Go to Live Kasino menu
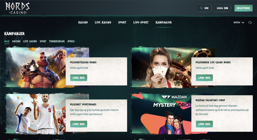This screenshot has width=257, height=140. pyautogui.click(x=103, y=22)
